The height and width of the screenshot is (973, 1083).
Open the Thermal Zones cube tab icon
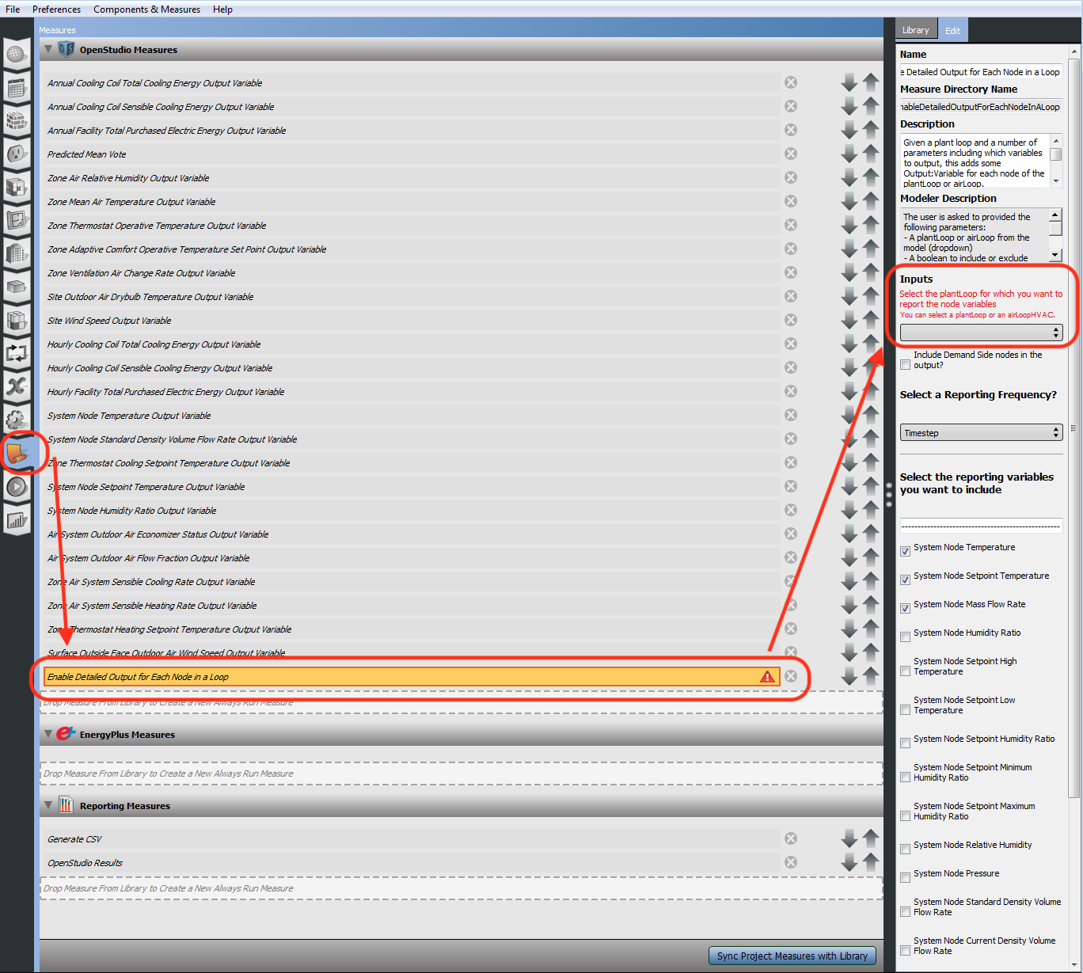click(17, 320)
